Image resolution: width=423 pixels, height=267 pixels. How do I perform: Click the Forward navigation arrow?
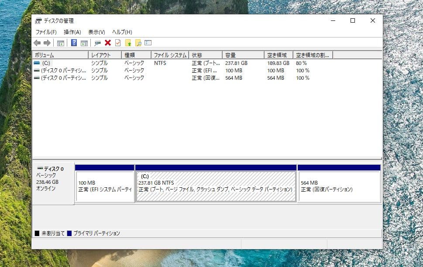[47, 43]
